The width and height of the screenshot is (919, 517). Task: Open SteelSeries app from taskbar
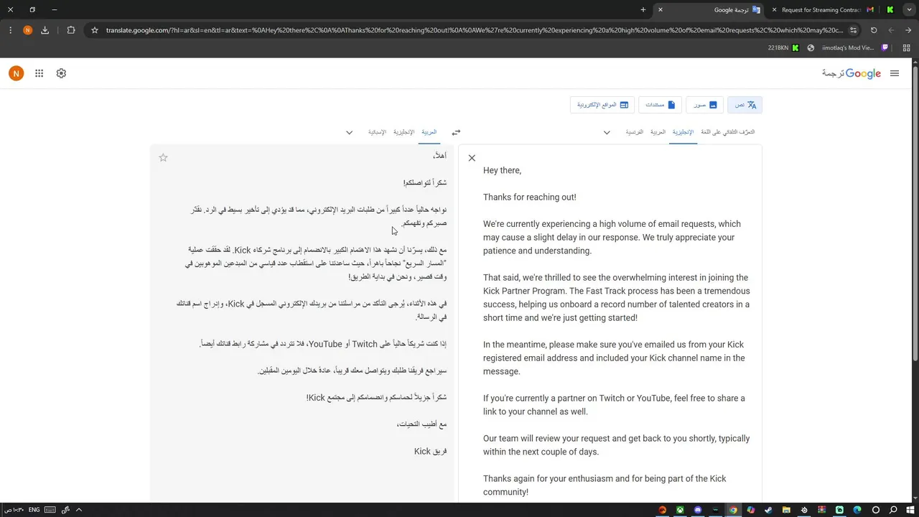[x=804, y=510]
